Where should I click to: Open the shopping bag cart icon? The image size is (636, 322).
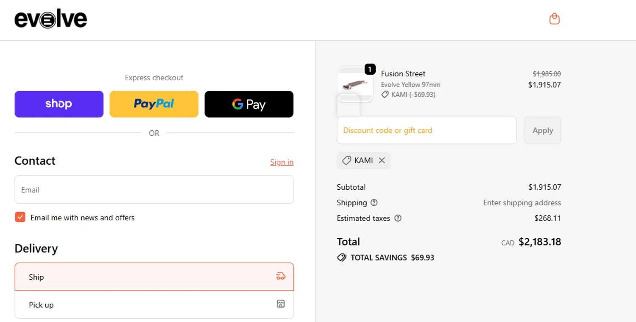pyautogui.click(x=554, y=19)
